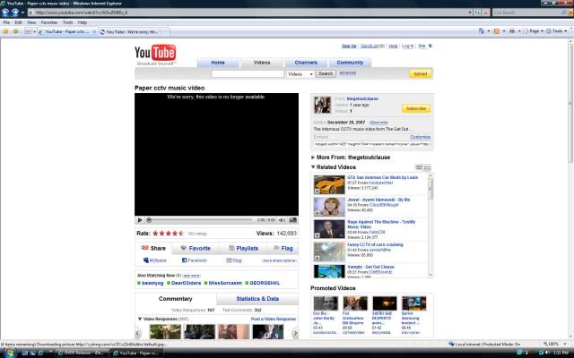574x358 pixels.
Task: Click the Live Search magnifier icon
Action: coord(564,13)
